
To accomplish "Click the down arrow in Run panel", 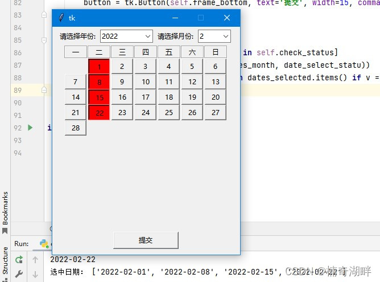I will click(x=35, y=274).
